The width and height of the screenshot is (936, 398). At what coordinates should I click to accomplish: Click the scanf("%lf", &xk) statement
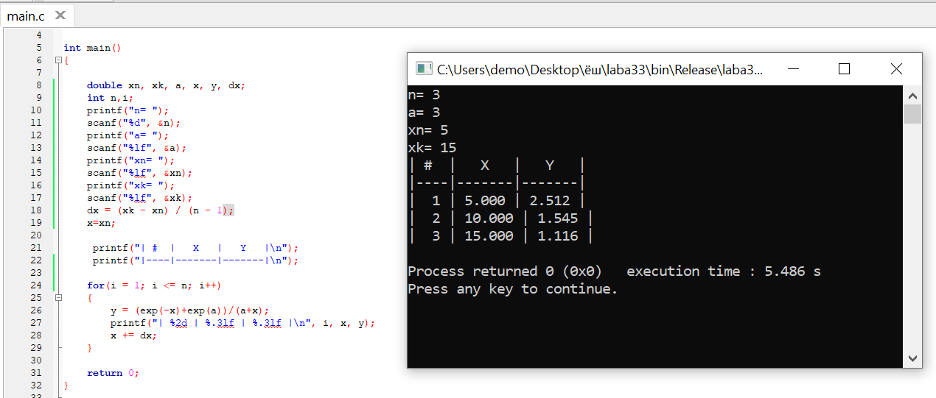pyautogui.click(x=139, y=198)
